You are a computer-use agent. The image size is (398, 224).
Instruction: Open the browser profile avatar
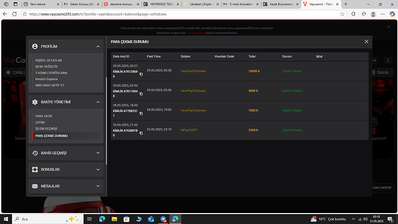click(x=373, y=14)
